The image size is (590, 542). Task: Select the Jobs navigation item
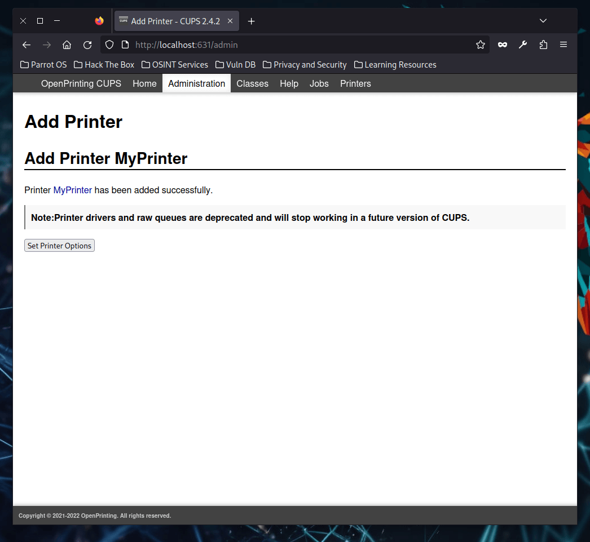tap(319, 83)
